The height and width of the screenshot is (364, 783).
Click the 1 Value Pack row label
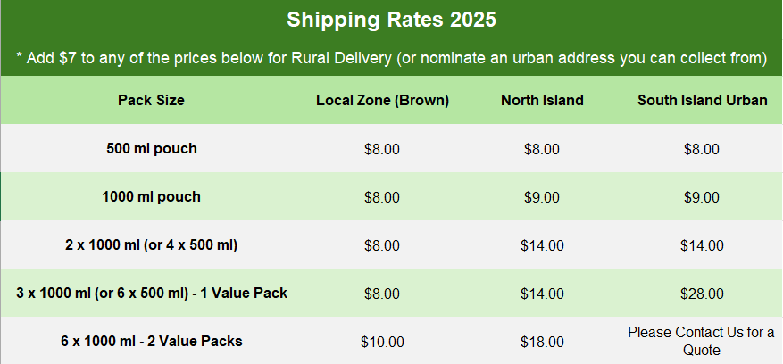151,293
